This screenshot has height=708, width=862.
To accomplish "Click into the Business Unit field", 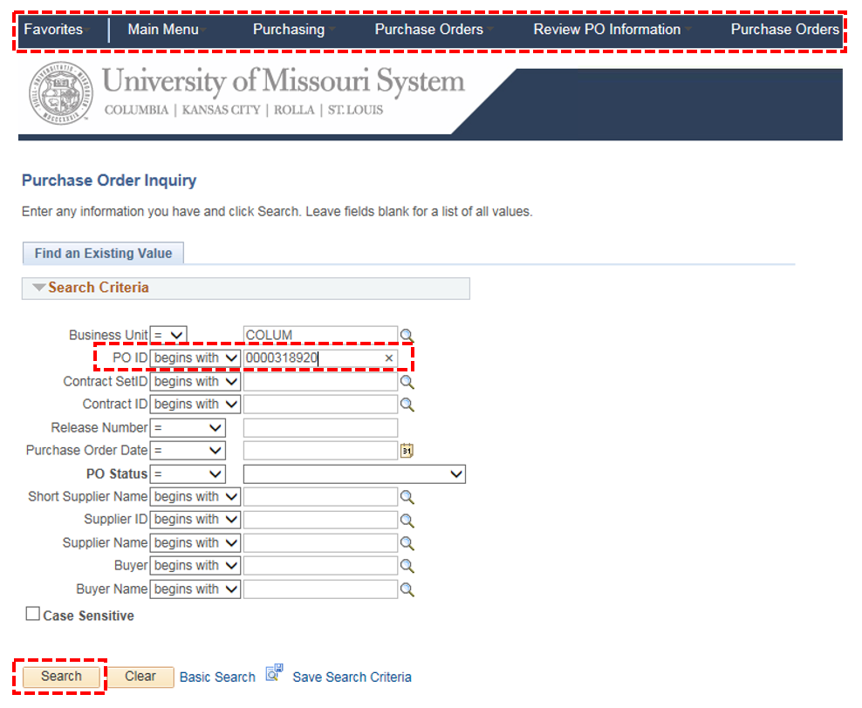I will pos(320,335).
